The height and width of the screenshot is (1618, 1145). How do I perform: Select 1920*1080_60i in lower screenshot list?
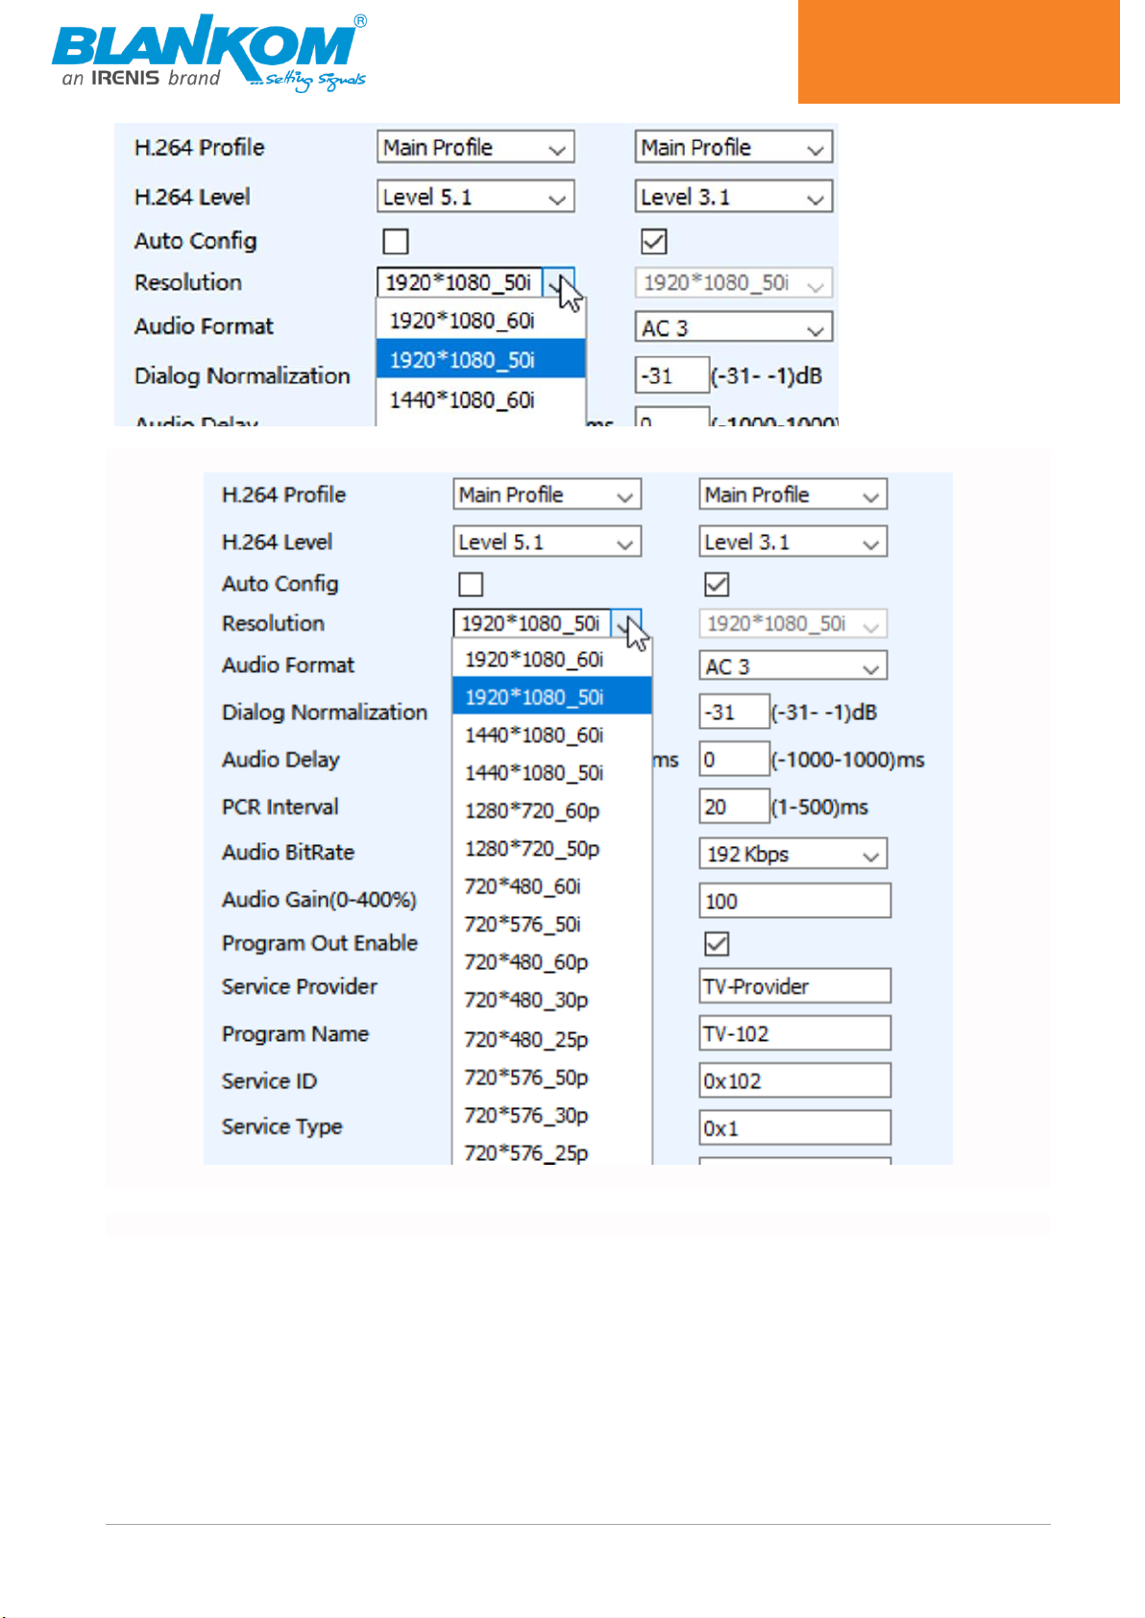(552, 660)
